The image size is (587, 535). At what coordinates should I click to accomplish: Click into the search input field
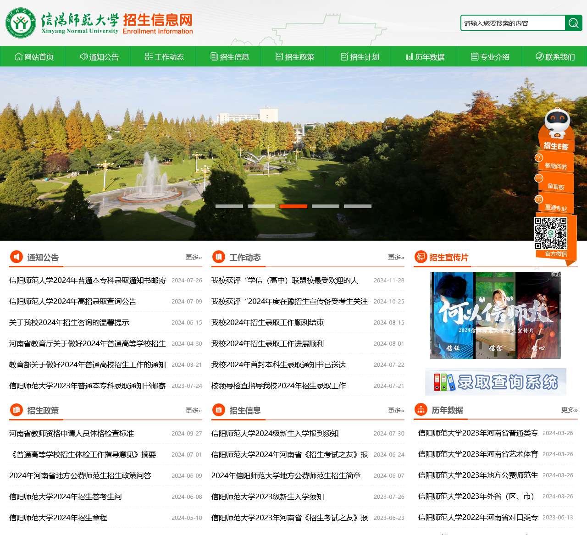tap(512, 23)
